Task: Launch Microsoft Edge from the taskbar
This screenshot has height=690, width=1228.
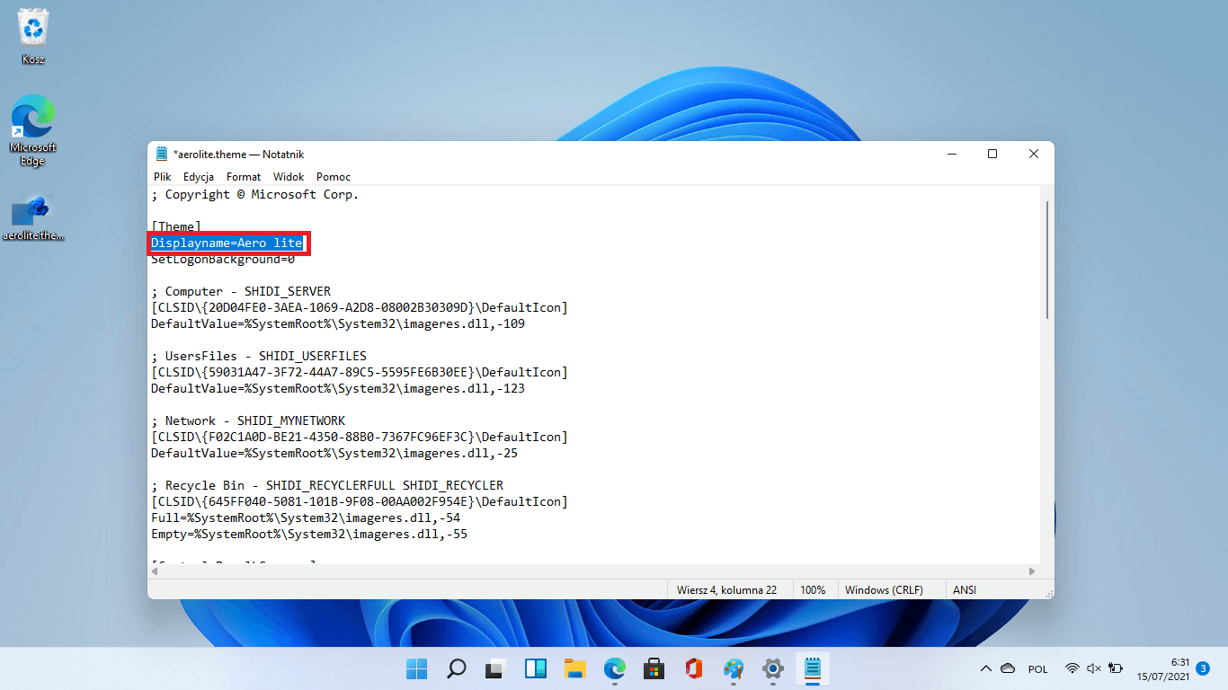Action: click(615, 668)
